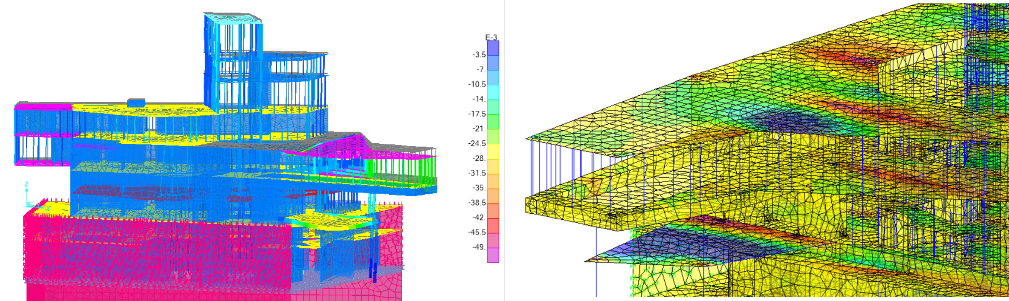Click the -28. legend value label

(x=479, y=158)
